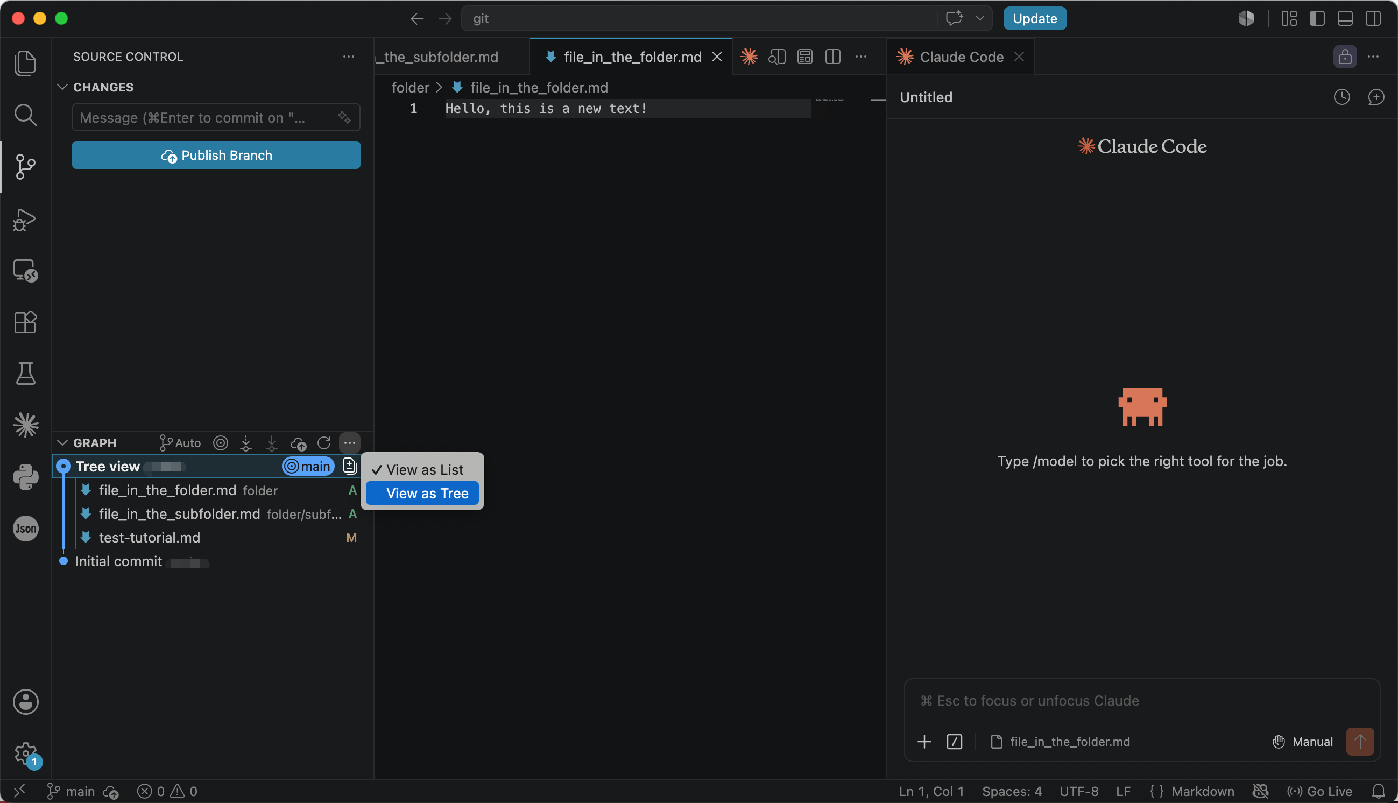View past Claude Code conversations

[x=1342, y=97]
